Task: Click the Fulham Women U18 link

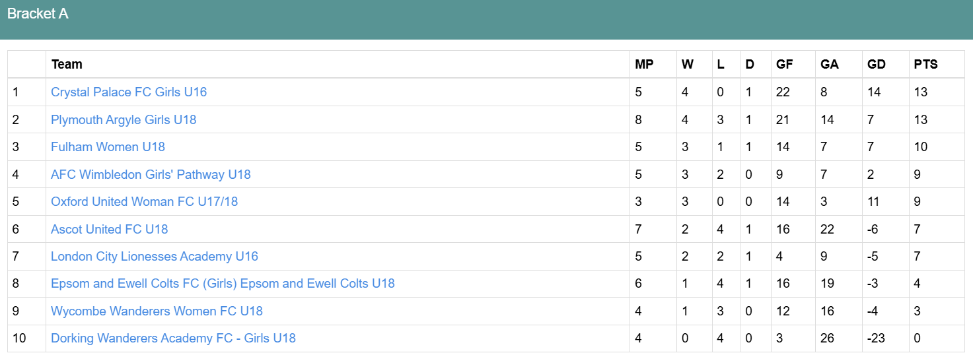Action: click(x=108, y=146)
